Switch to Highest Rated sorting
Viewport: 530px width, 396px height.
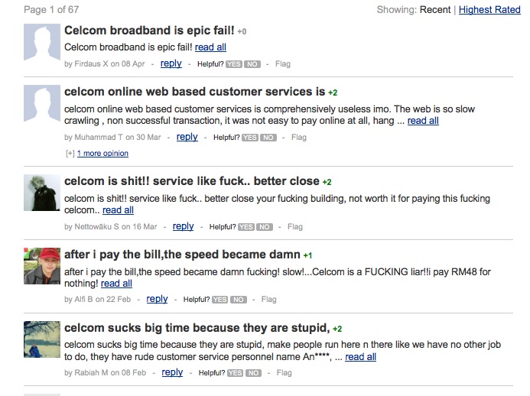tap(489, 10)
